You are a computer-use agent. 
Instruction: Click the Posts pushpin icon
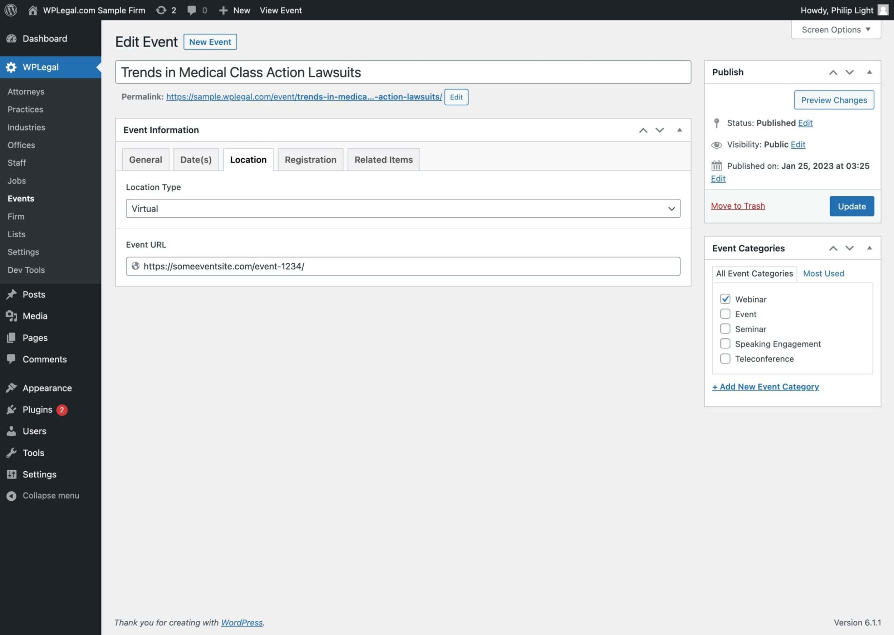11,294
